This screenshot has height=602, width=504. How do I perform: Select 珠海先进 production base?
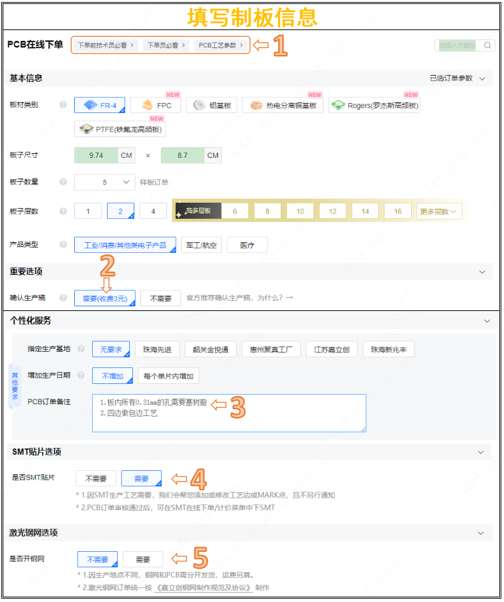pos(157,349)
